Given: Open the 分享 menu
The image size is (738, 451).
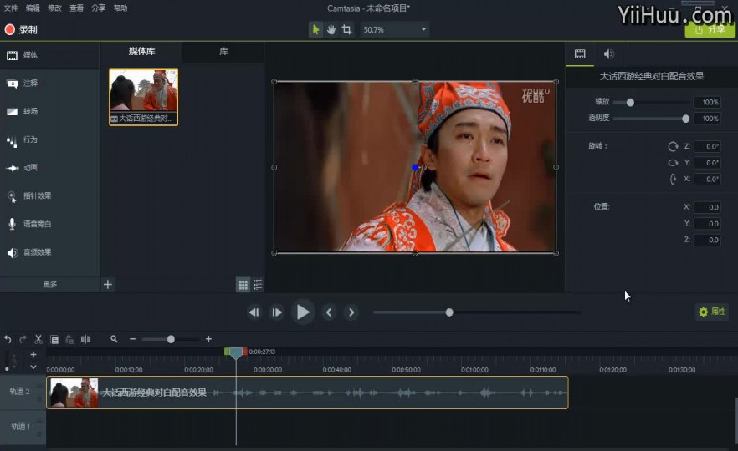Looking at the screenshot, I should pos(99,8).
